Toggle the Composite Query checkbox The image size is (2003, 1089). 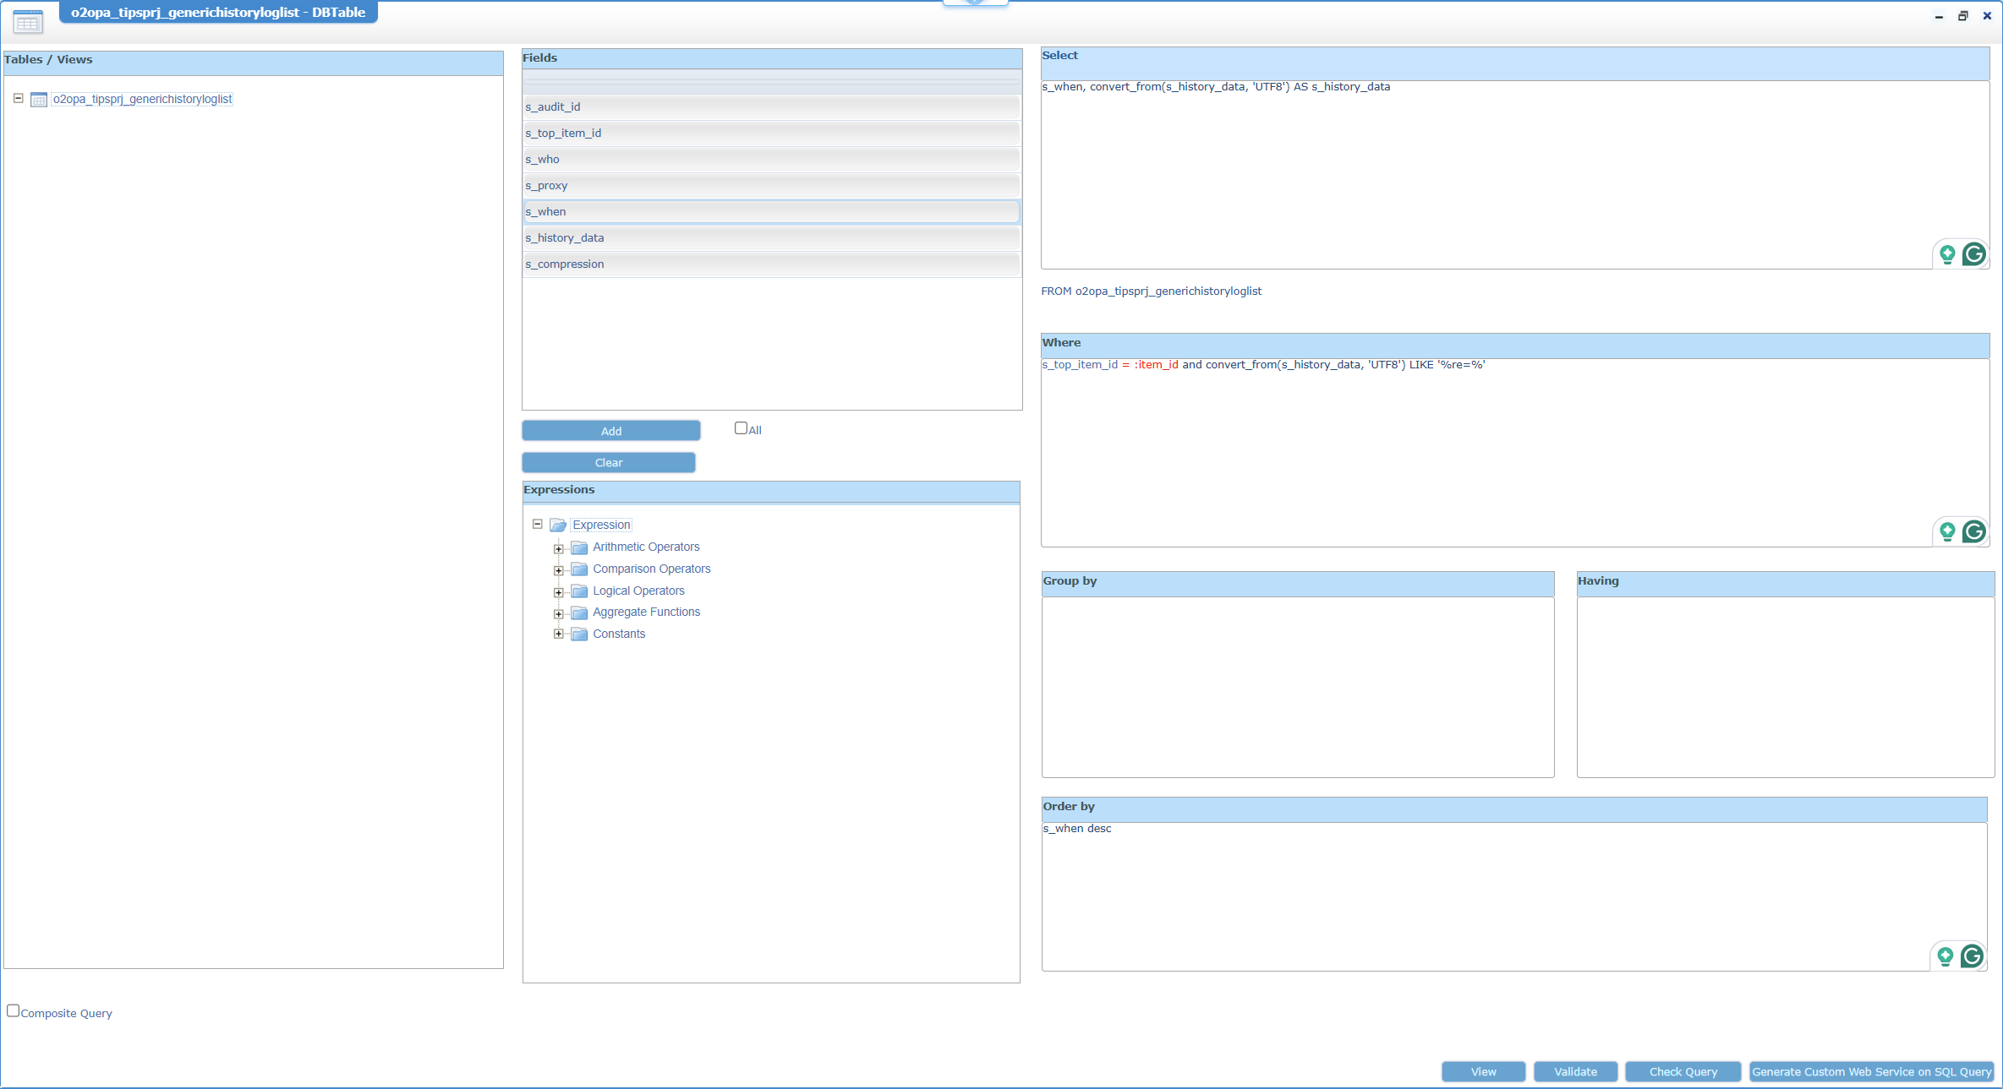(14, 1010)
